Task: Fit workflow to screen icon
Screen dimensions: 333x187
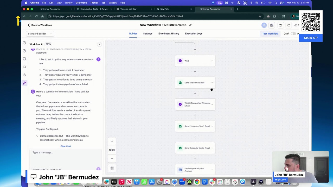Action: coord(112,168)
